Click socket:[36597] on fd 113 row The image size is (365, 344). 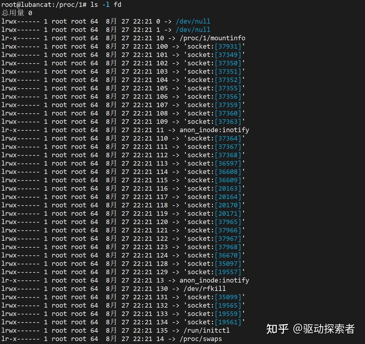click(x=214, y=163)
